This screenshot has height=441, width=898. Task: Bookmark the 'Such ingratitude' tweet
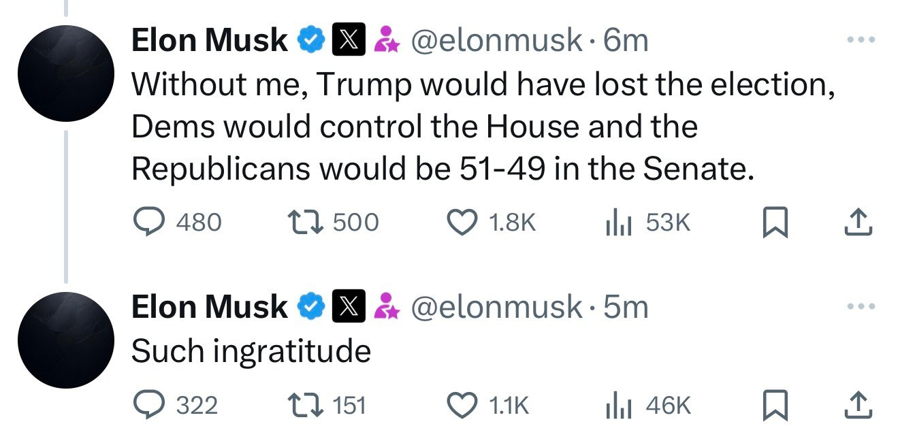[774, 406]
